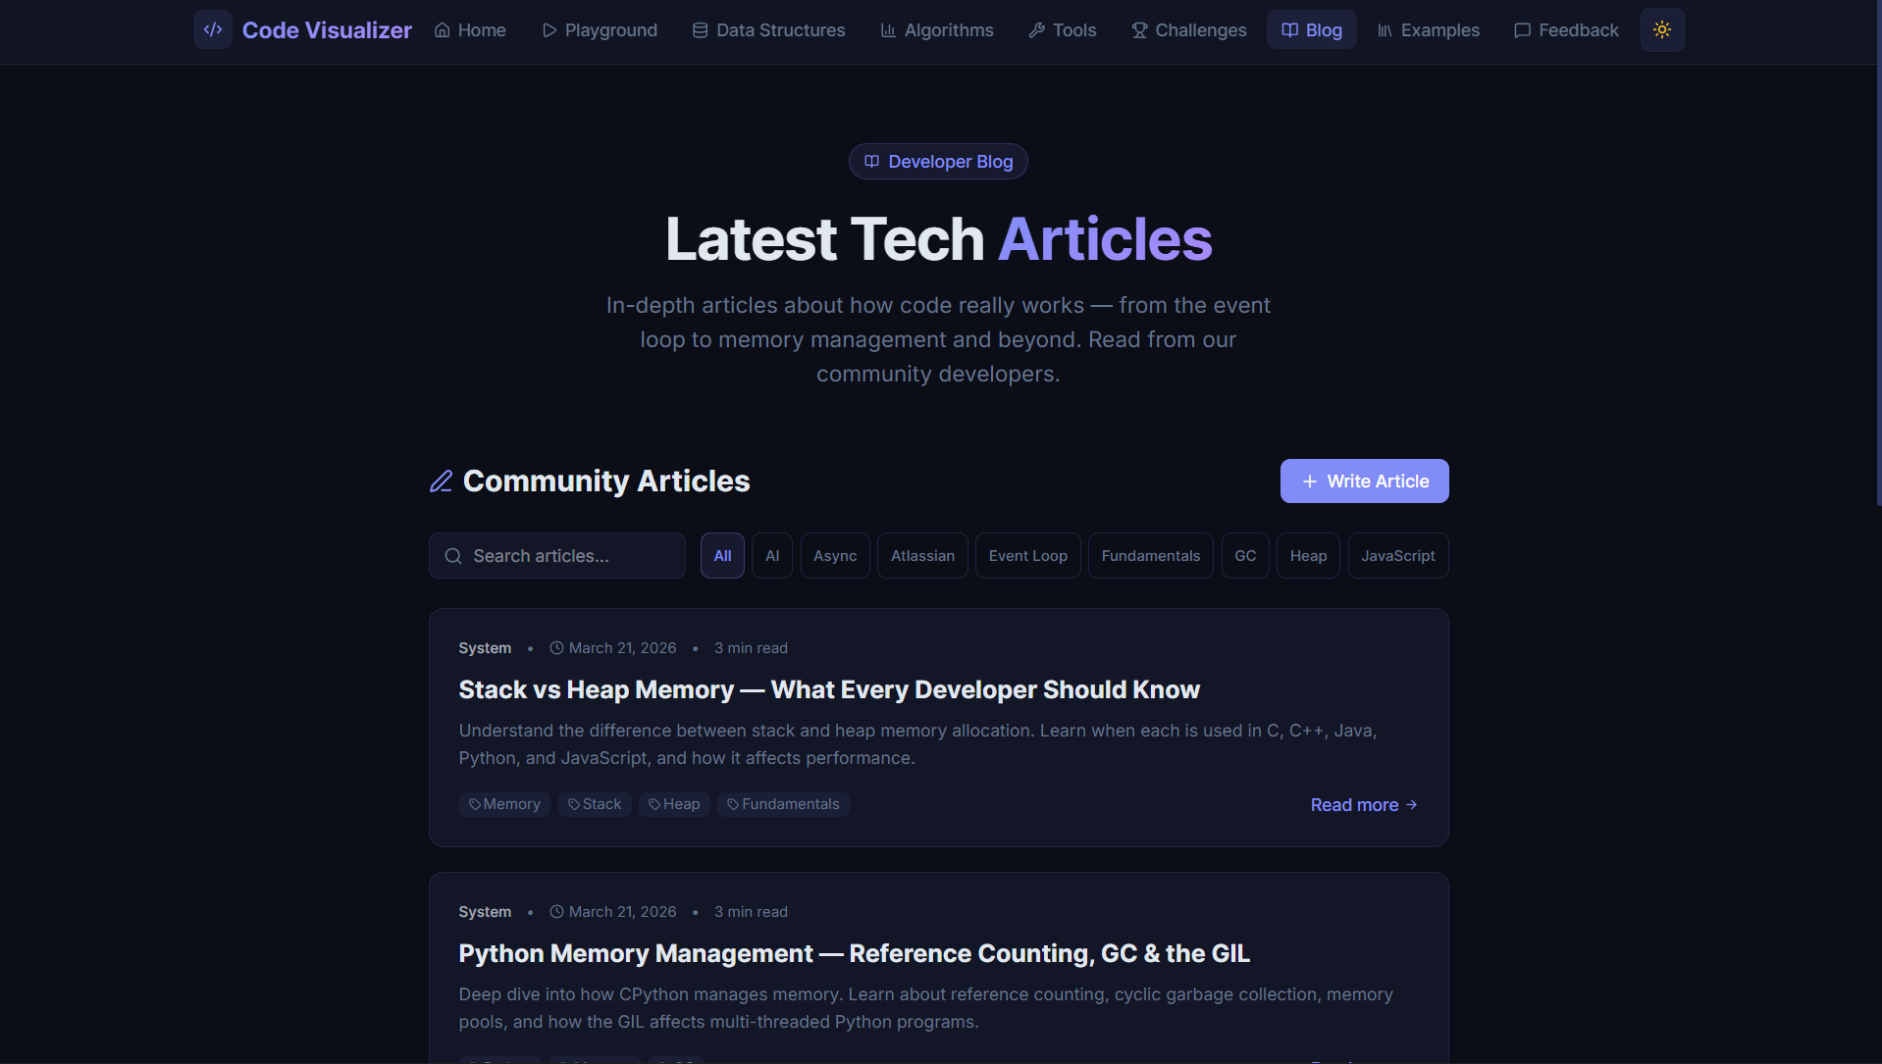Image resolution: width=1882 pixels, height=1064 pixels.
Task: Filter articles by JavaScript chip
Action: coord(1398,556)
